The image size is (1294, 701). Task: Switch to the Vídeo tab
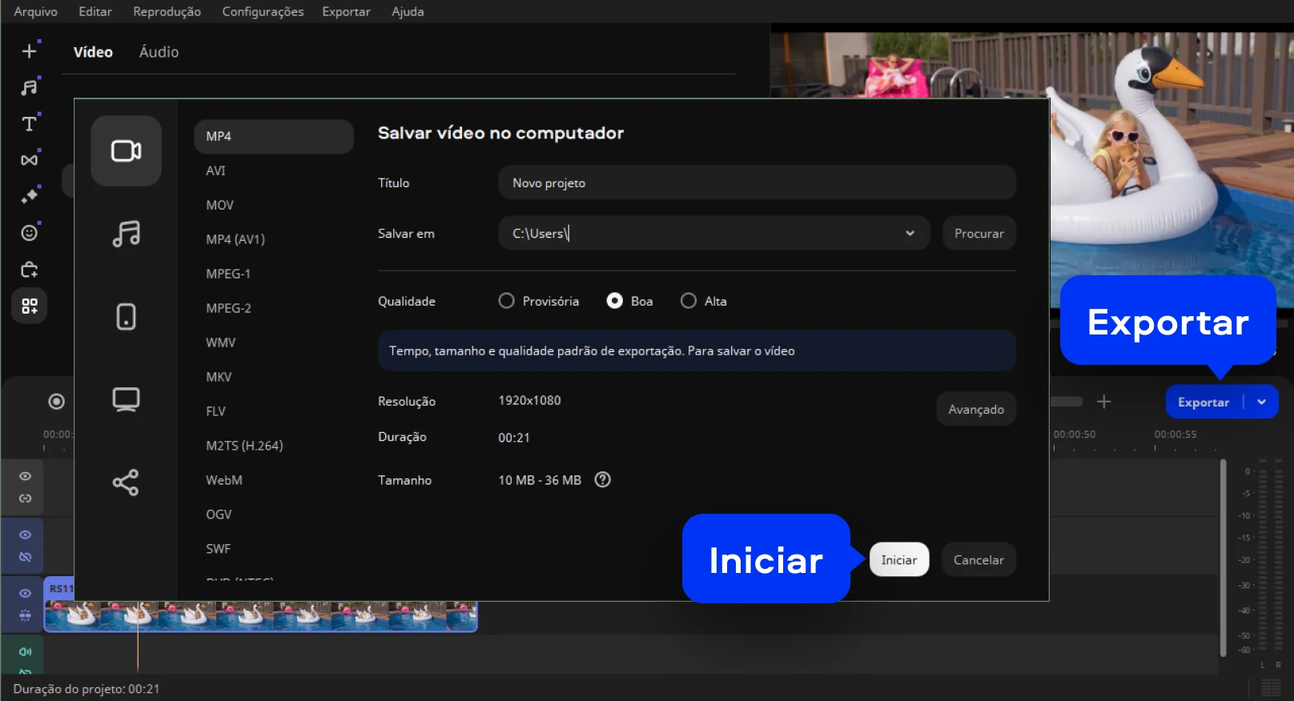tap(93, 52)
